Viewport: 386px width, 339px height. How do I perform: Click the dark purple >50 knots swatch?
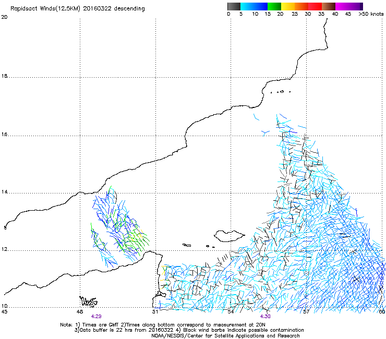click(361, 6)
